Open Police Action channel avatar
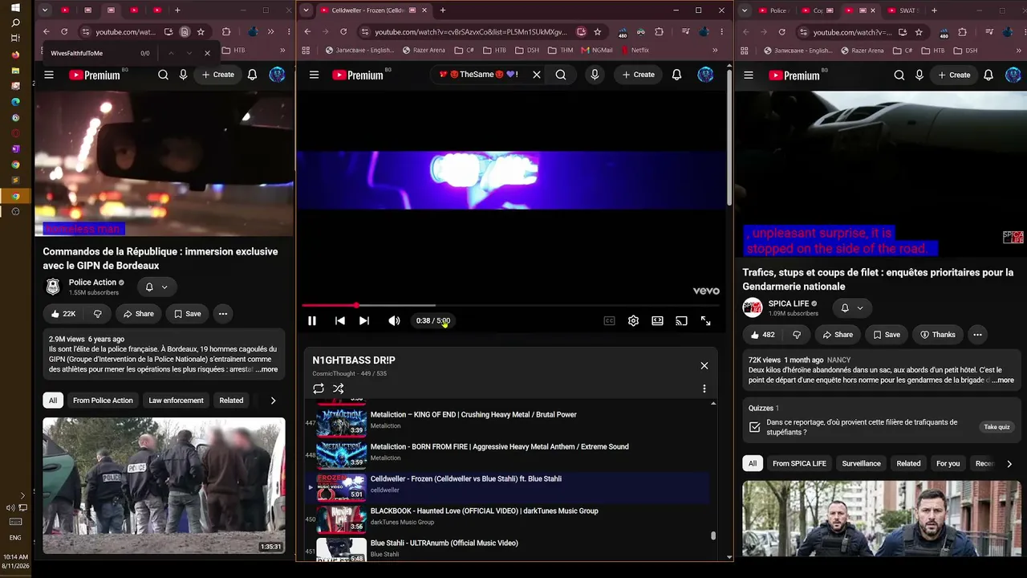The height and width of the screenshot is (578, 1027). point(53,287)
